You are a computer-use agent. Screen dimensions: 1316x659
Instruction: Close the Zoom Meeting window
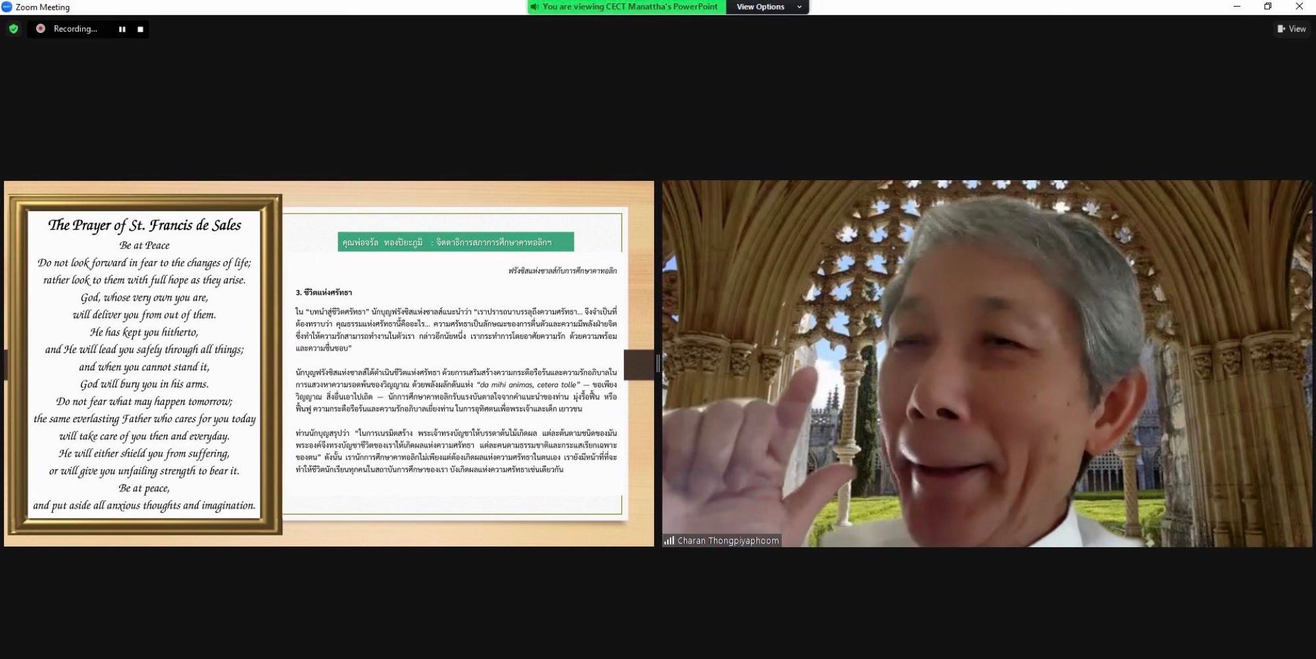[1300, 7]
